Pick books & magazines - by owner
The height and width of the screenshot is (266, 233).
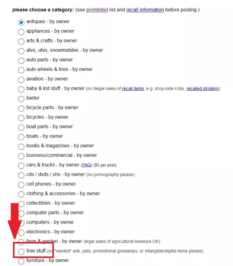[x=21, y=146]
